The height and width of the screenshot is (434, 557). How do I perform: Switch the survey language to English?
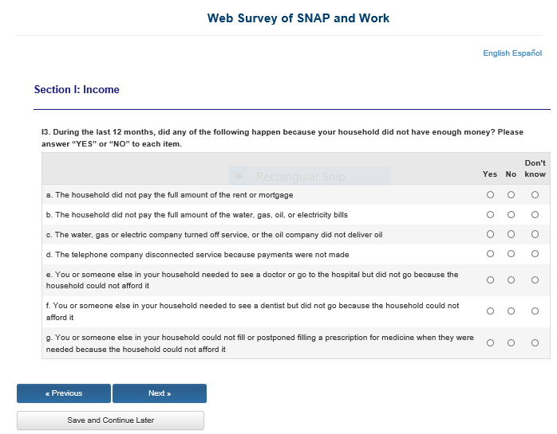tap(496, 53)
